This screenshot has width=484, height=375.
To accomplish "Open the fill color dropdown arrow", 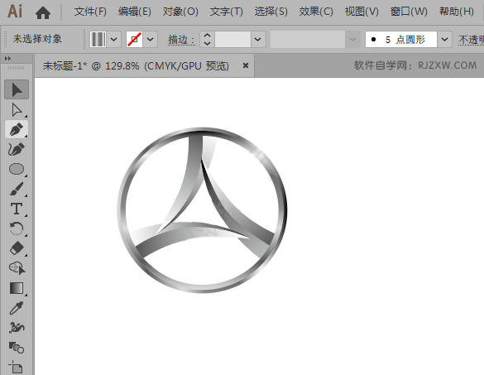I will (113, 39).
